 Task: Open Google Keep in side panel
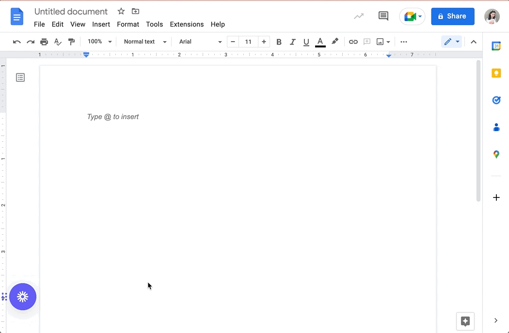click(496, 73)
